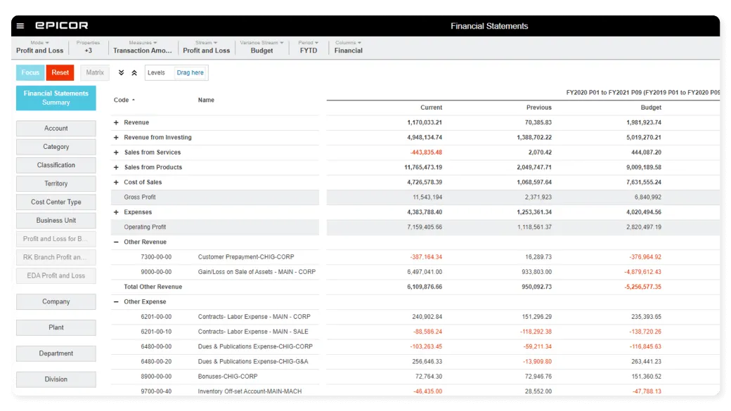Open the Period FYTD dropdown
This screenshot has height=411, width=731.
click(x=309, y=47)
